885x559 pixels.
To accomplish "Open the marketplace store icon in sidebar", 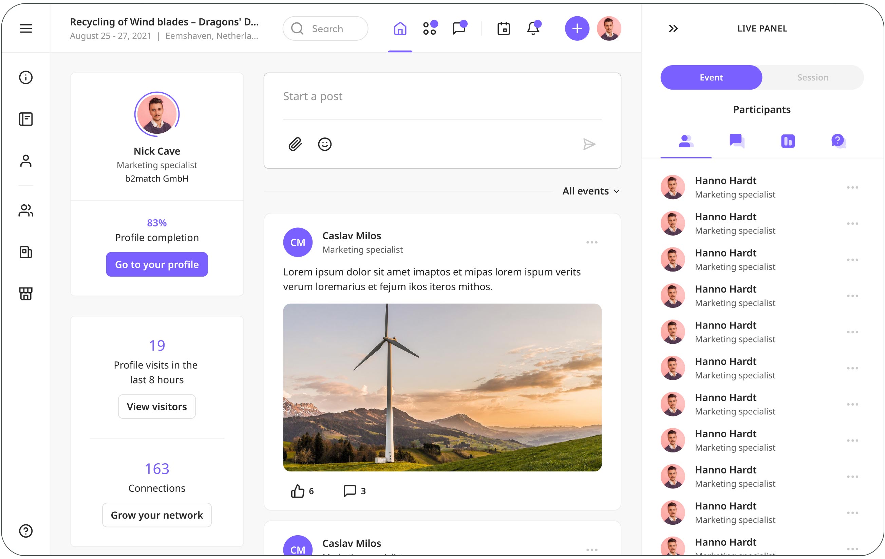I will coord(26,294).
